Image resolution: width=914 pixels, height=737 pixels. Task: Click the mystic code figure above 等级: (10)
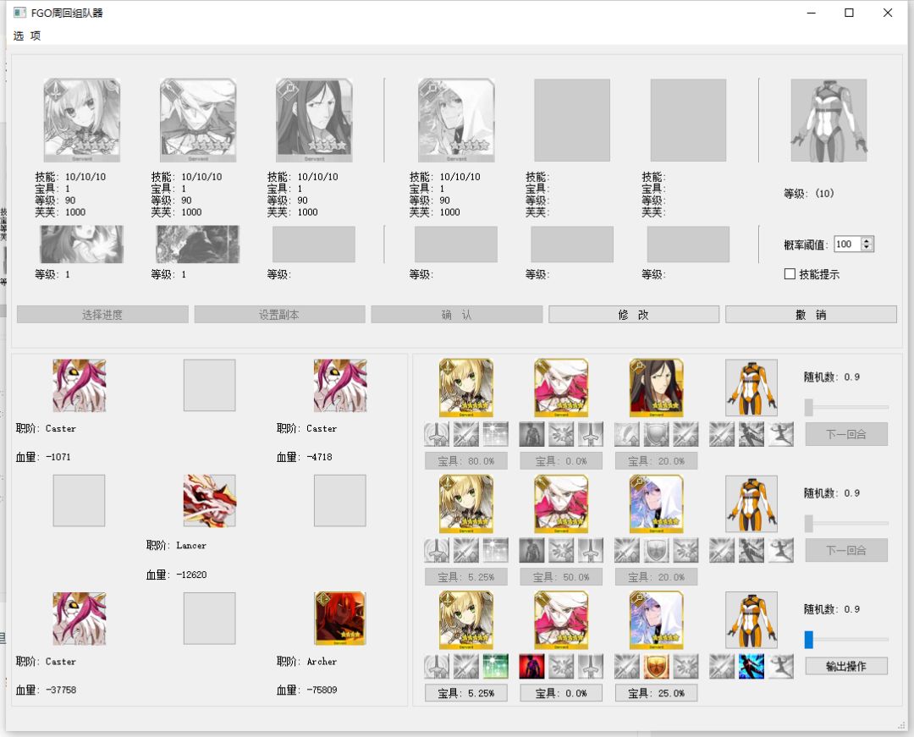click(x=829, y=120)
